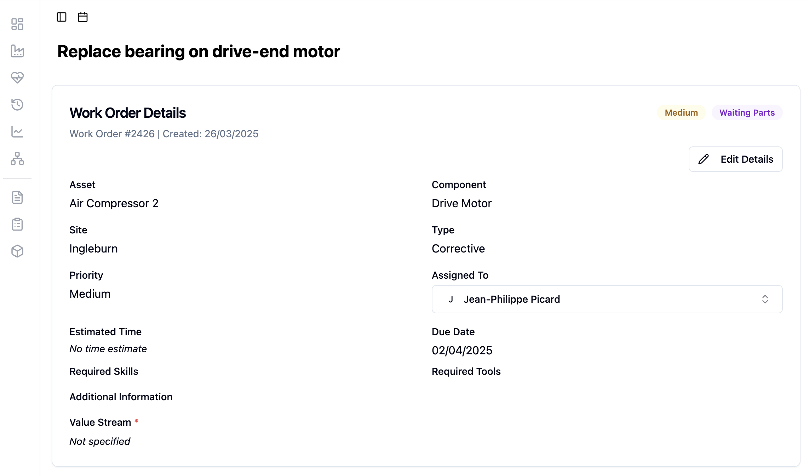Screen dimensions: 809x476
Task: Open the history clock sidebar icon
Action: point(17,105)
